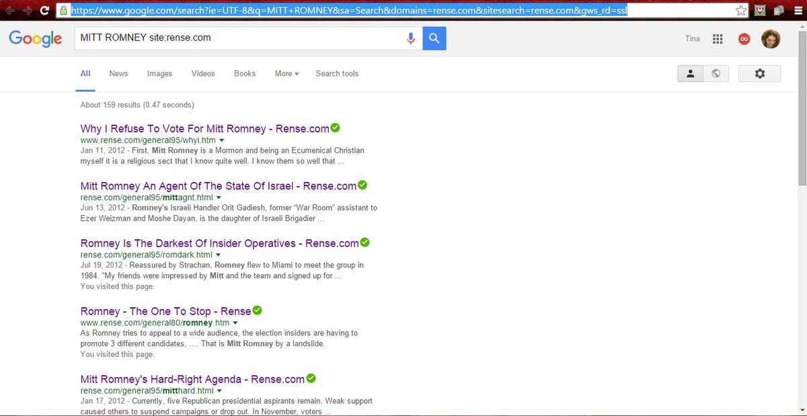Click the Google logo
The image size is (807, 416).
coord(36,39)
